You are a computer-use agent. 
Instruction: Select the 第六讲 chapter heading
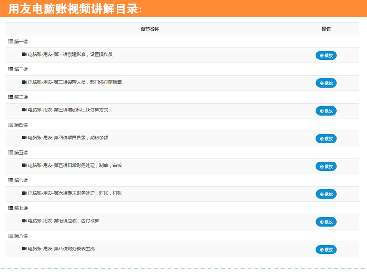21,180
